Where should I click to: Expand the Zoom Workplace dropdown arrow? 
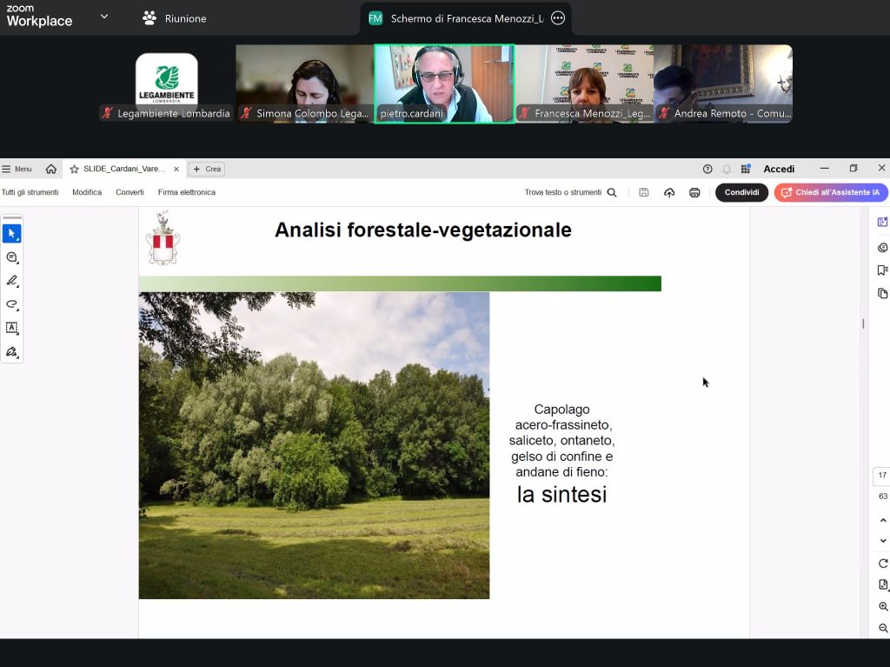tap(104, 17)
